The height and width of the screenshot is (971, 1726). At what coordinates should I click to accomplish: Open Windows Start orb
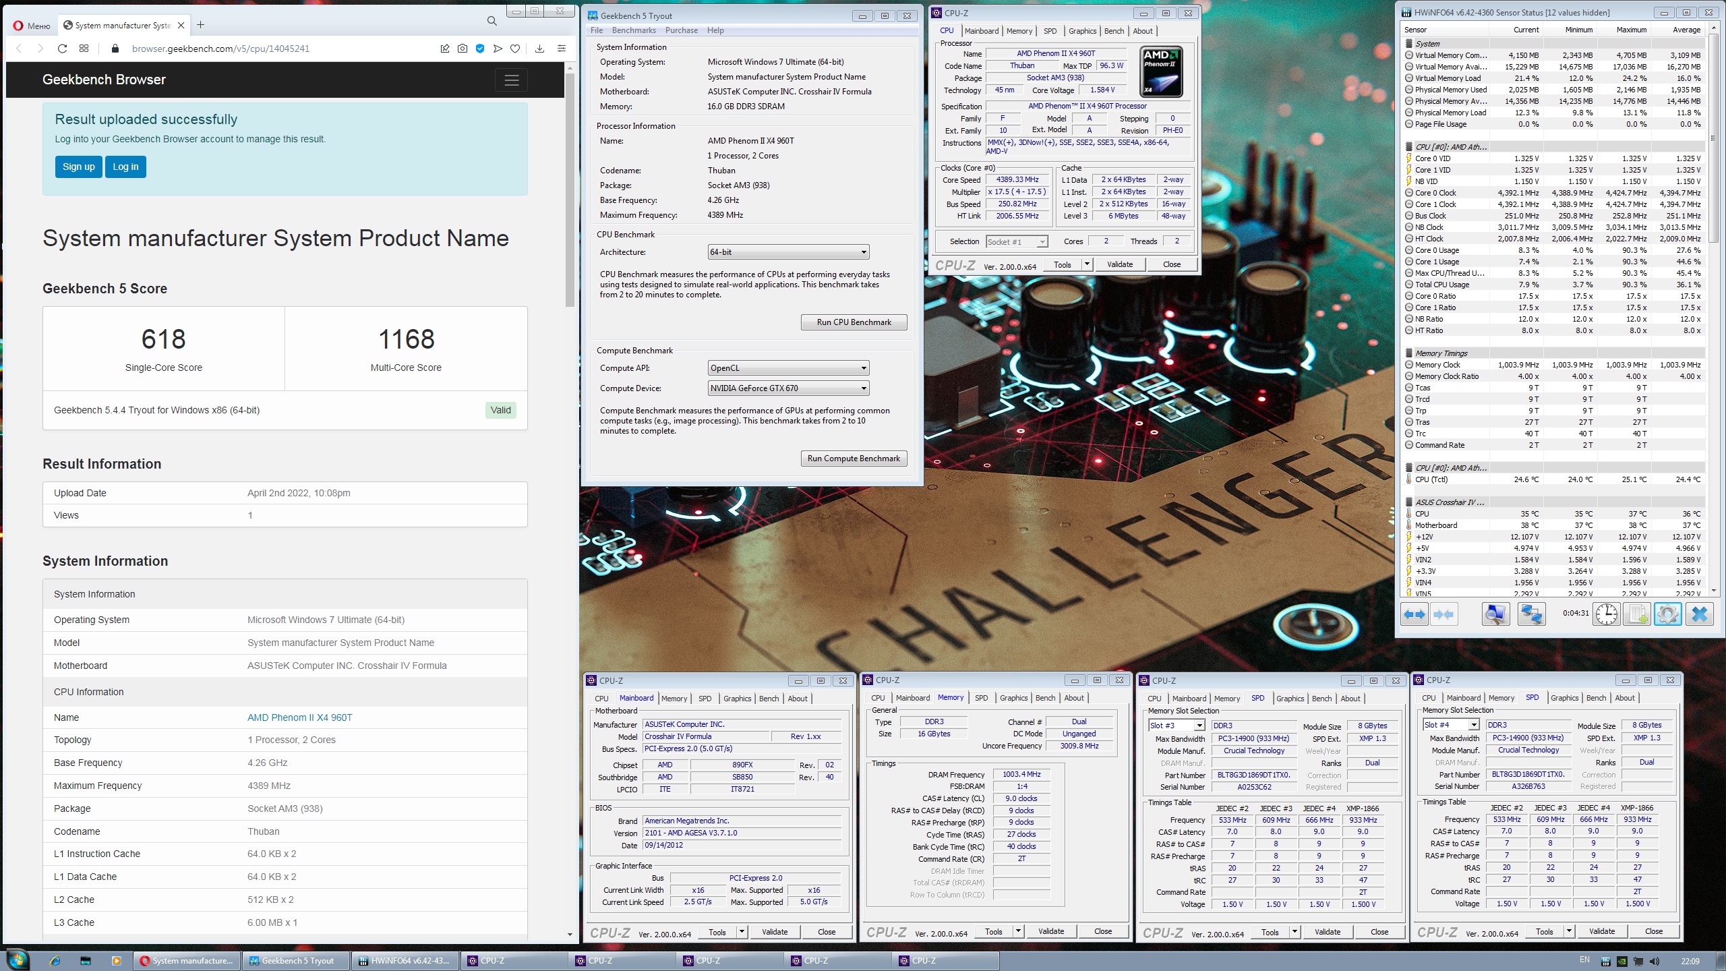click(18, 960)
